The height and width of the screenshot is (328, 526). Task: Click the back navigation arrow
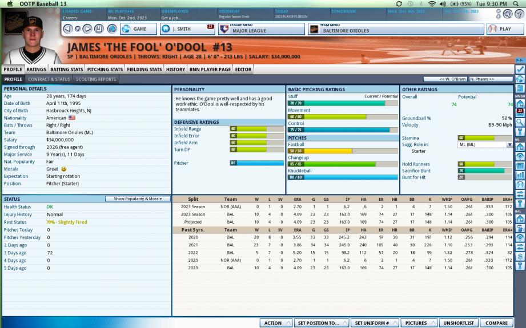[67, 29]
